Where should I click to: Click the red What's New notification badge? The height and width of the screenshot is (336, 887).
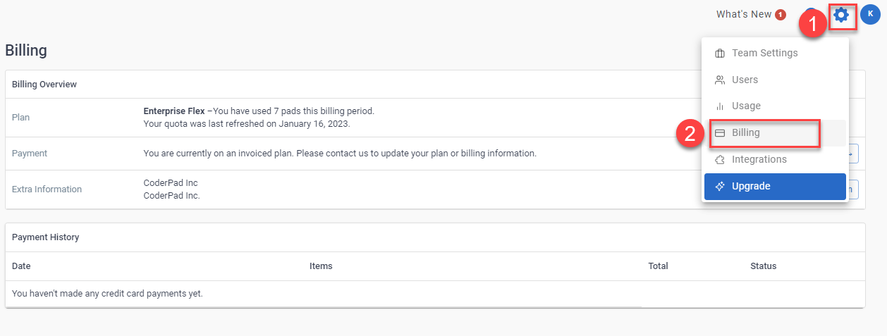[x=780, y=15]
